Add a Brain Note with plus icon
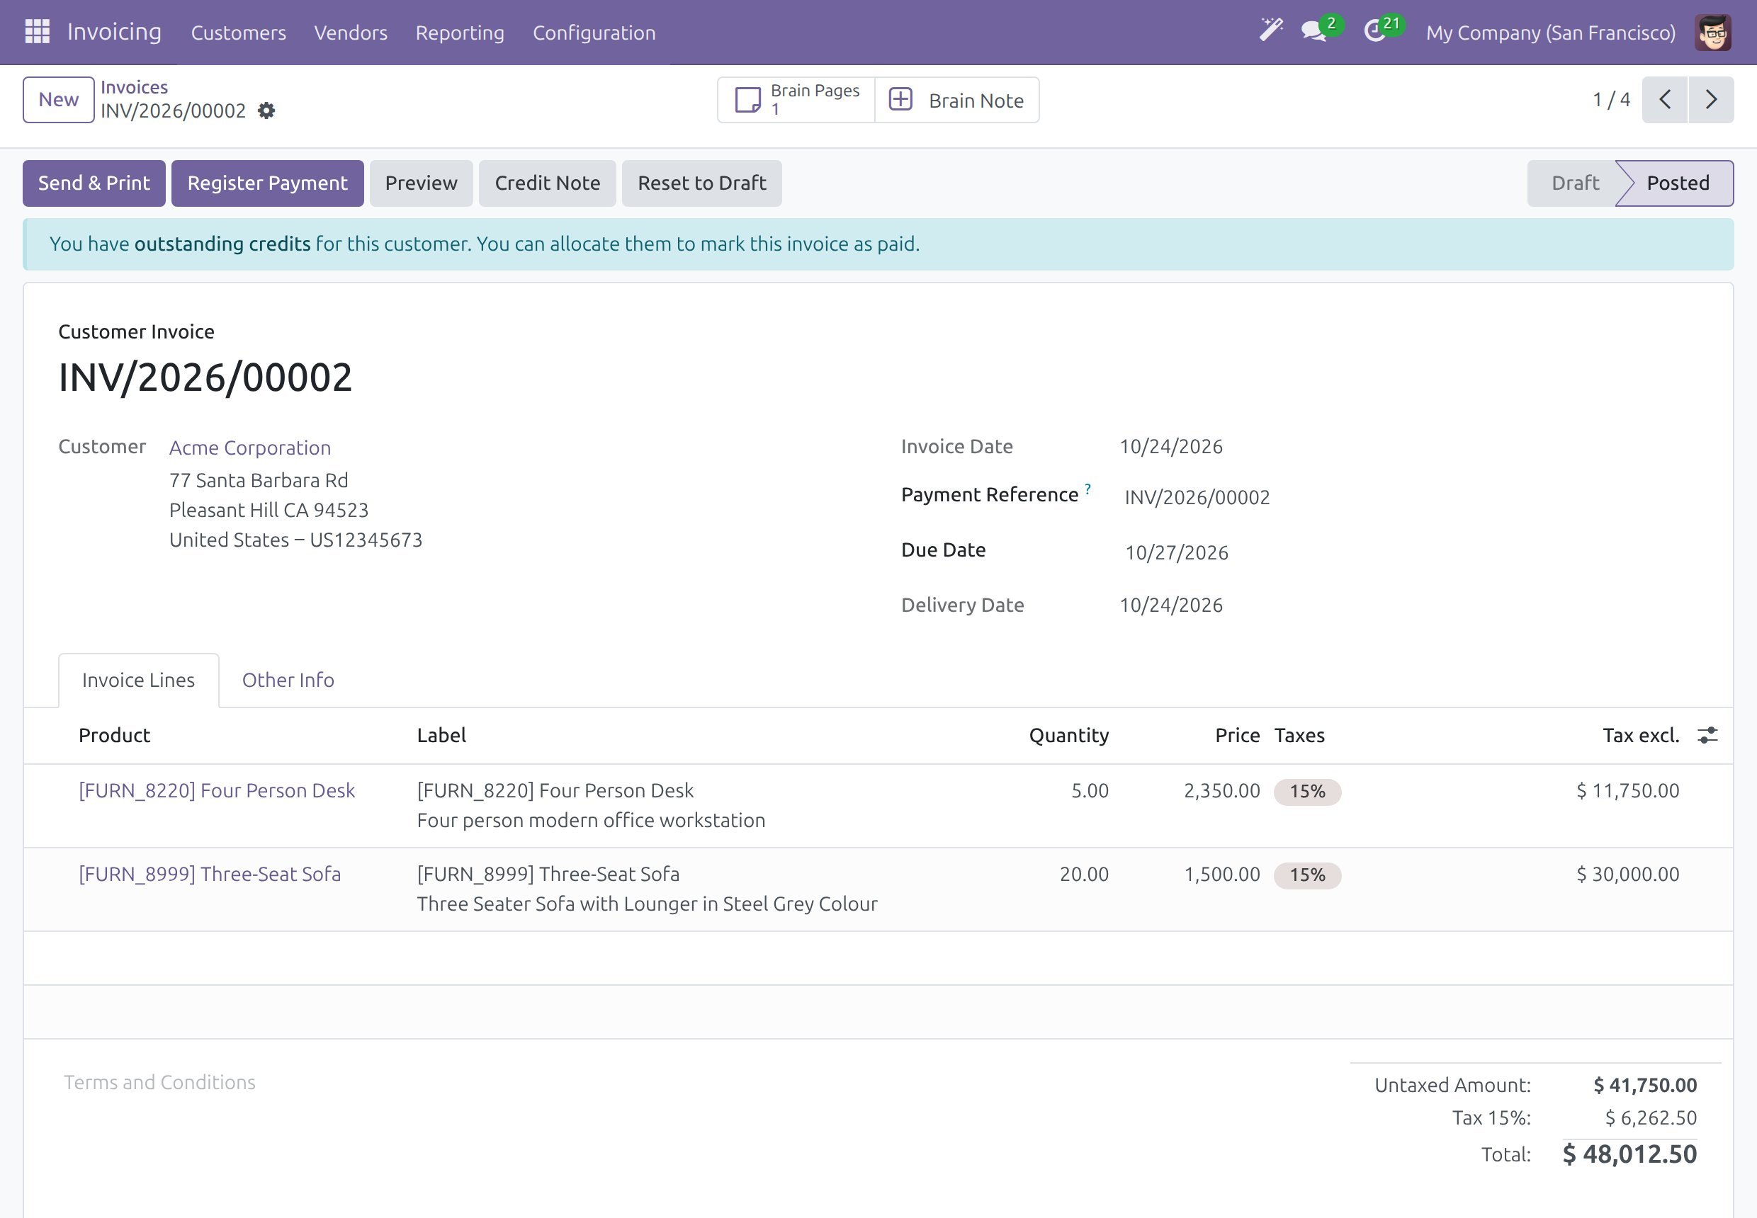 (x=956, y=100)
